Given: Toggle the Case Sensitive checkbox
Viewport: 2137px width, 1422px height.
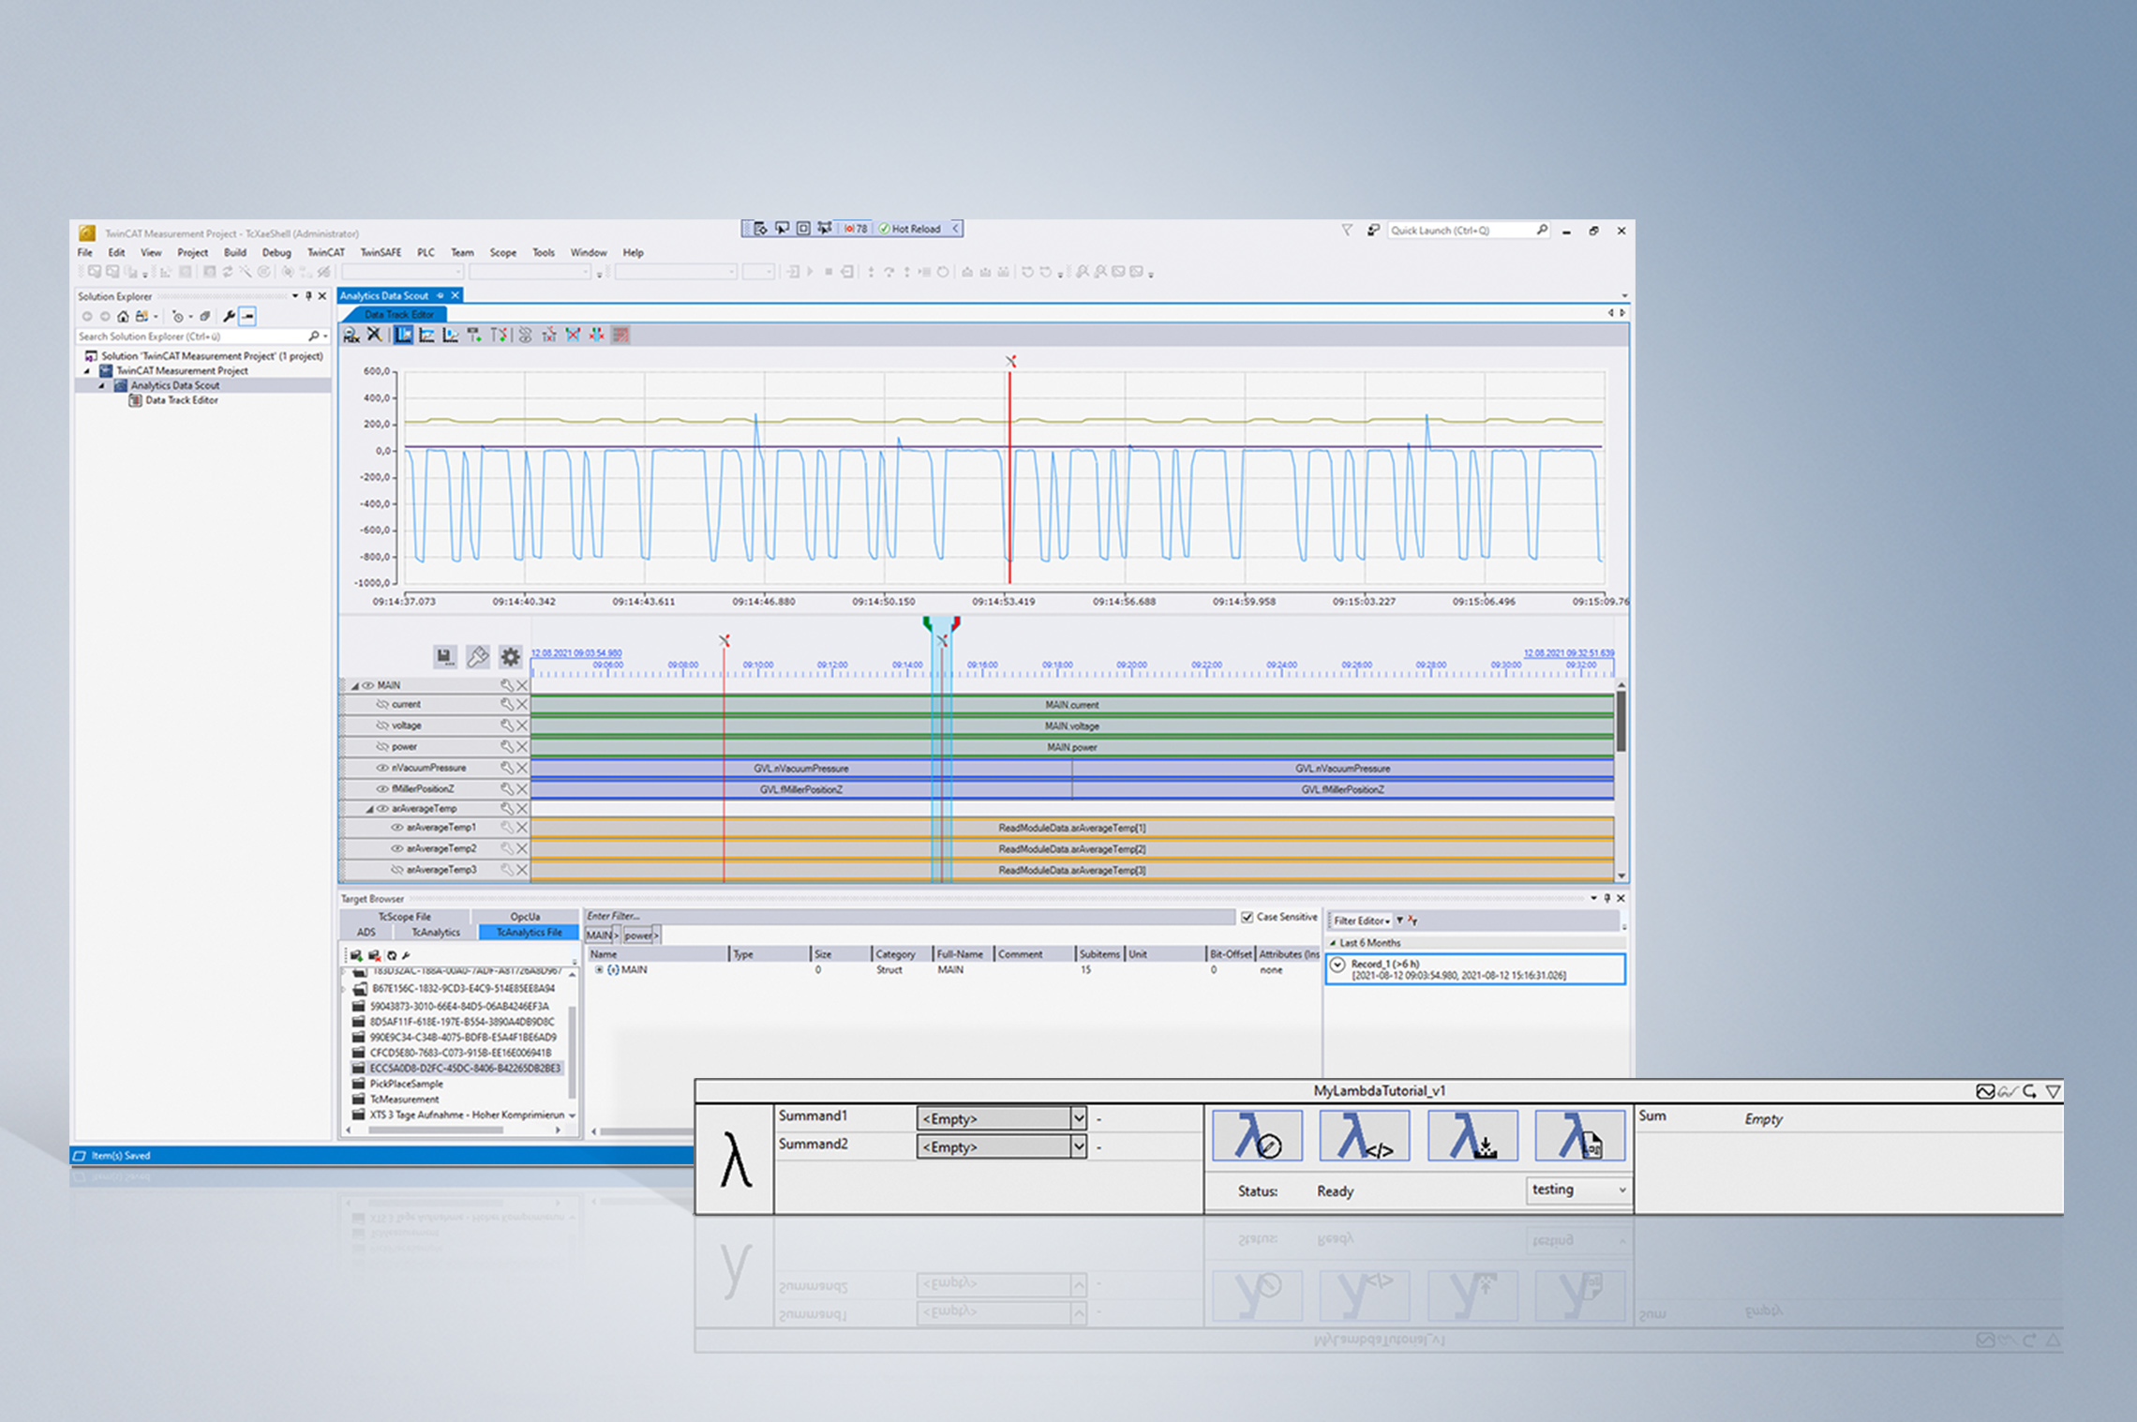Looking at the screenshot, I should 1247,917.
